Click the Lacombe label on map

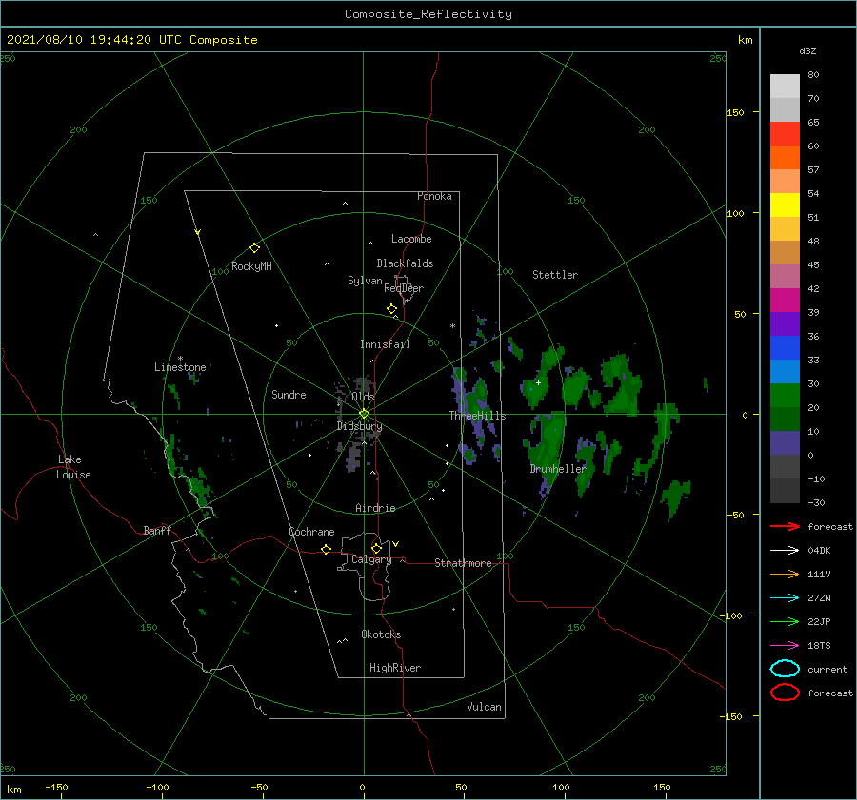click(411, 239)
